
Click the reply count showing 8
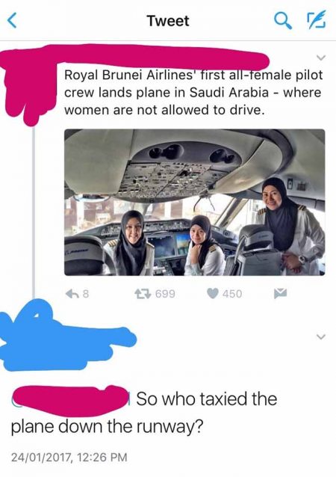click(x=86, y=294)
